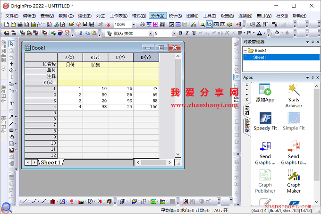Expand the line plot type dropdown arrow

(29, 202)
